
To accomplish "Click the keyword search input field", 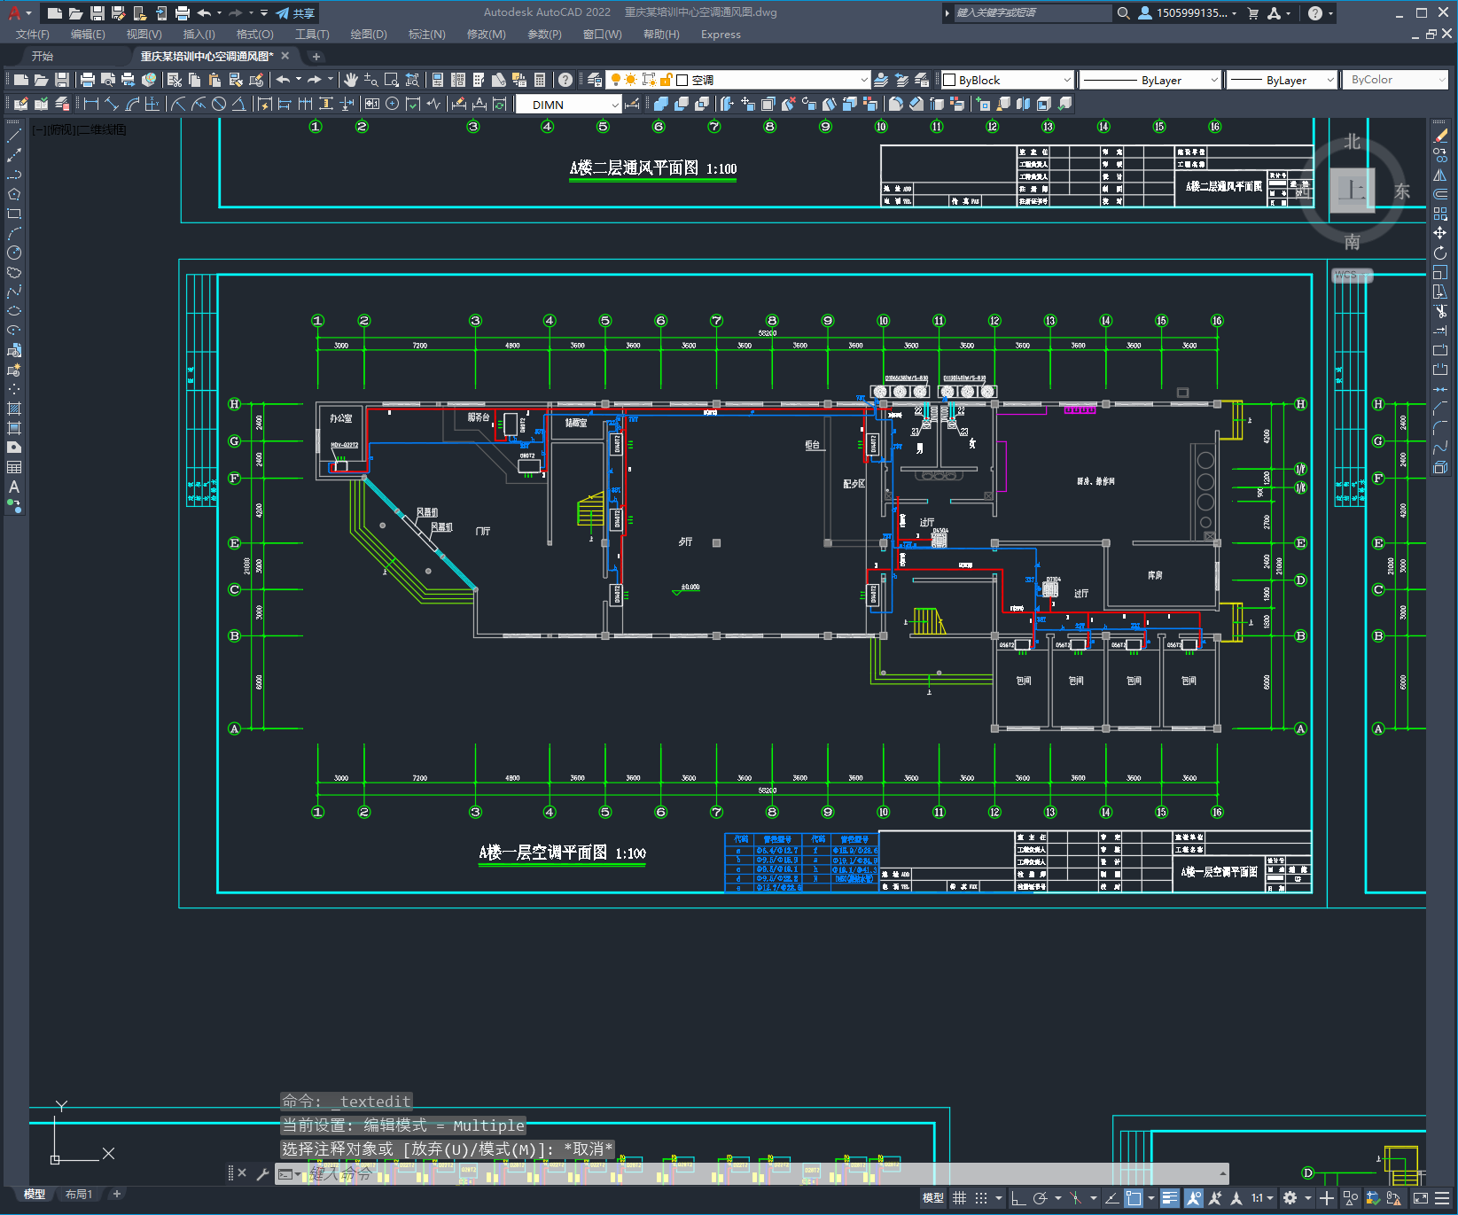I will [1033, 13].
